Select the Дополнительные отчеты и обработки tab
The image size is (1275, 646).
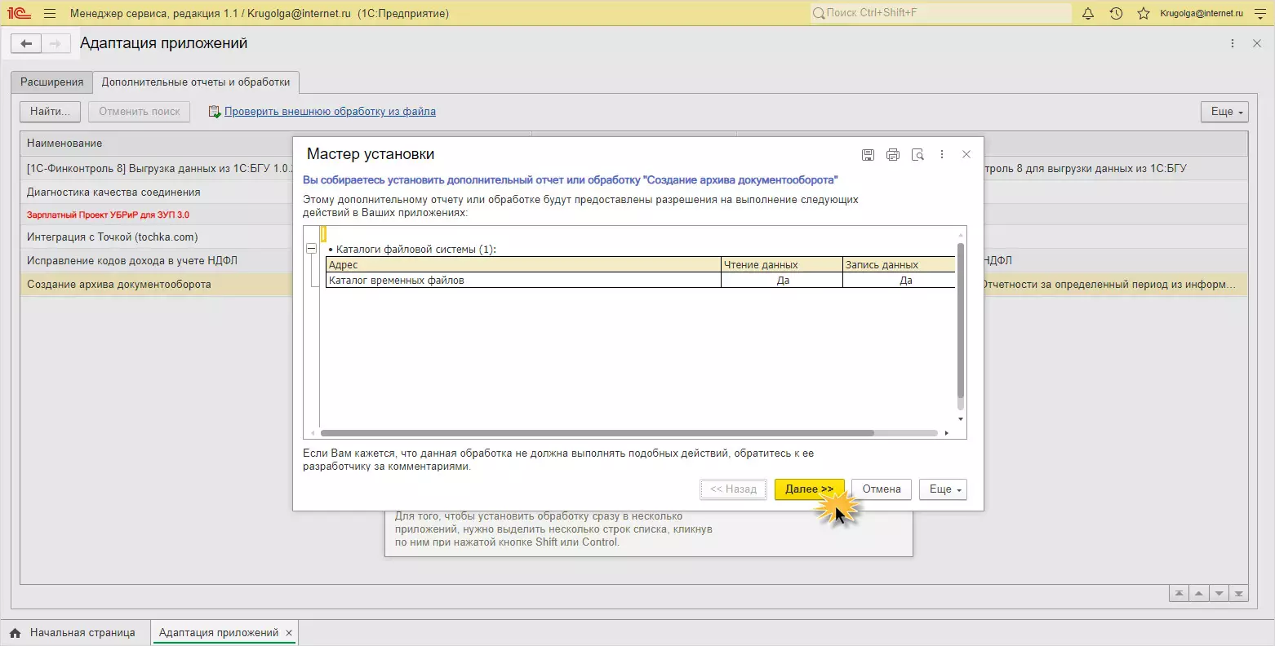point(196,82)
